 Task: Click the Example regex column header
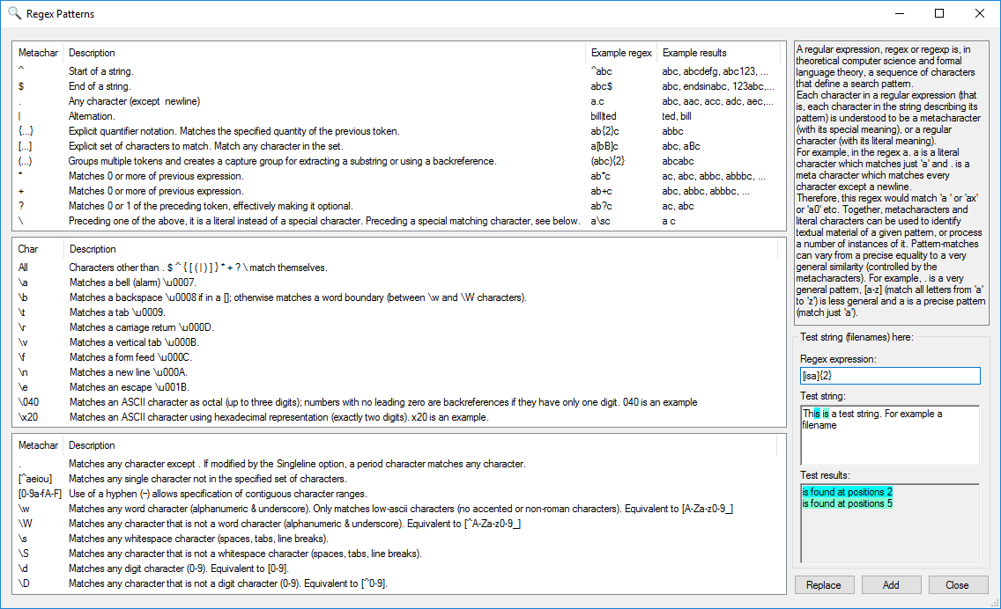coord(620,53)
